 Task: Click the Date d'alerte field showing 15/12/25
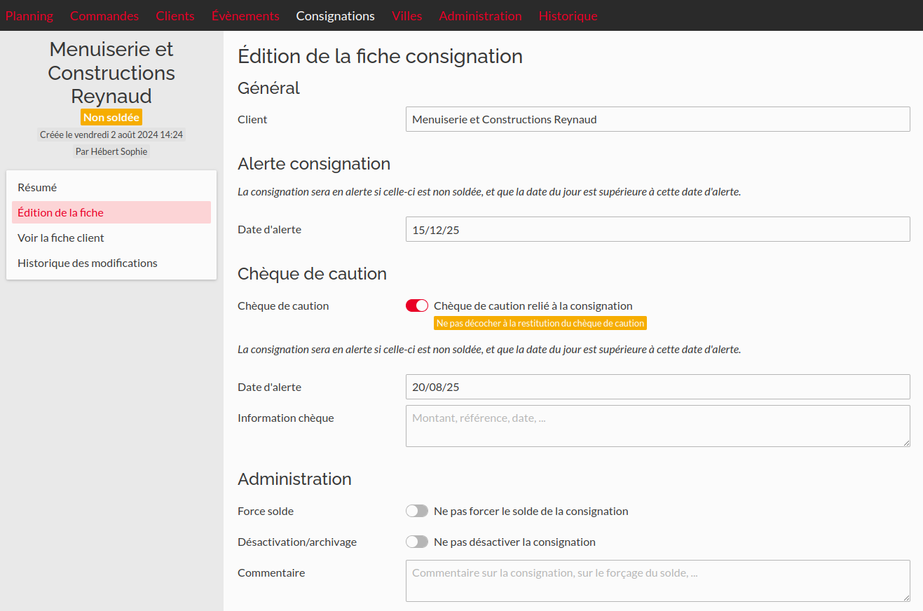point(657,229)
